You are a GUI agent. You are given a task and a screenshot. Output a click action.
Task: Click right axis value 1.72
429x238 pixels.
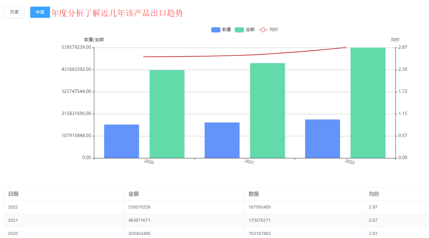(403, 92)
